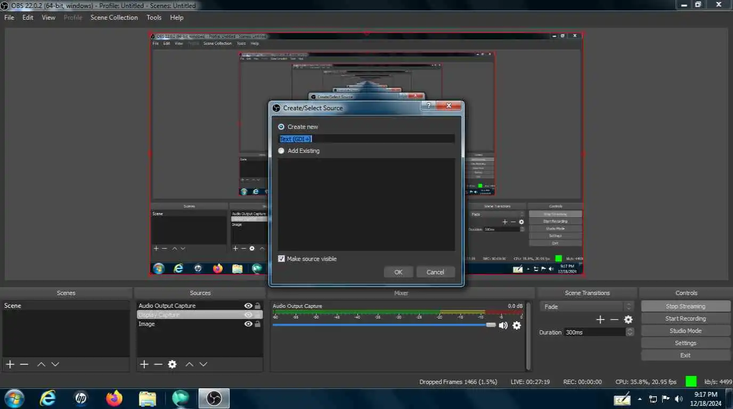Select Display Capture name in Sources list
The image size is (733, 409).
tap(159, 315)
